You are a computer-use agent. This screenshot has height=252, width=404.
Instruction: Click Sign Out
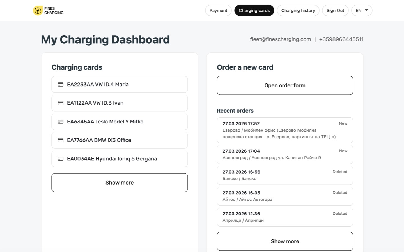[x=335, y=10]
